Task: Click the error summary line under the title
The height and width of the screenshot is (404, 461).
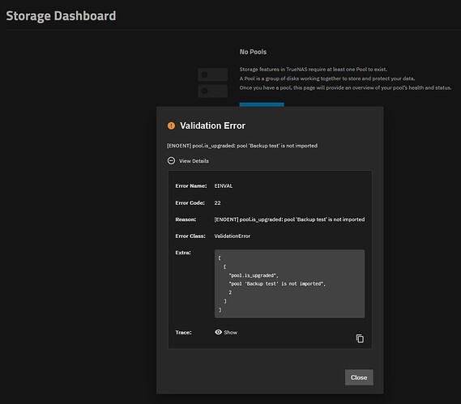Action: [x=242, y=146]
